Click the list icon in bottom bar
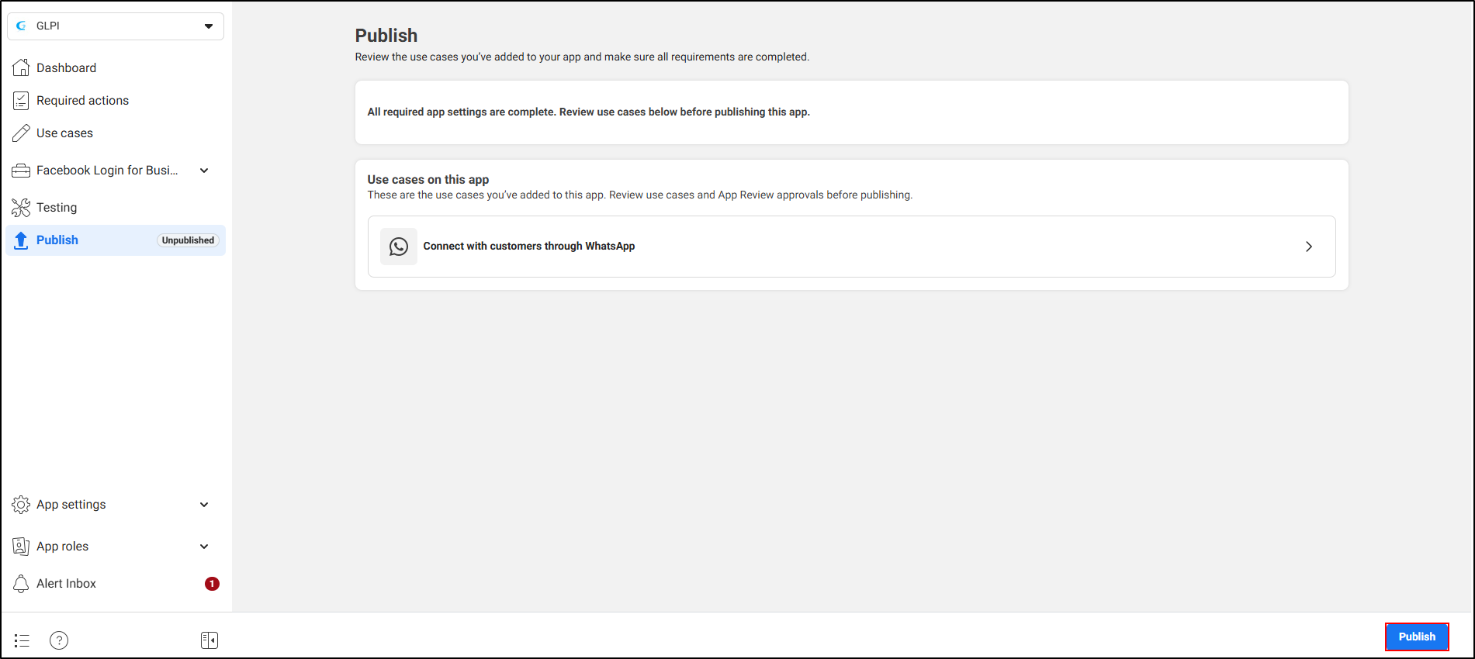Screen dimensions: 1475x659 pos(22,640)
